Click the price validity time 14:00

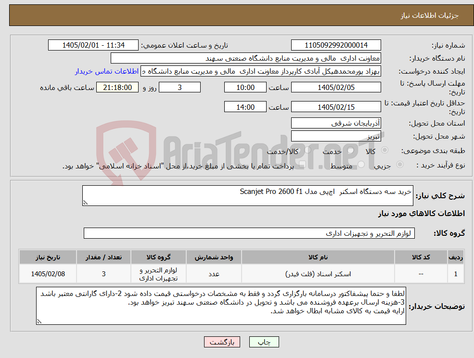[x=245, y=107]
